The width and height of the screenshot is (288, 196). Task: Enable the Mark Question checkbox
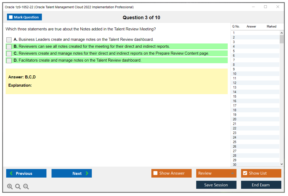click(11, 17)
